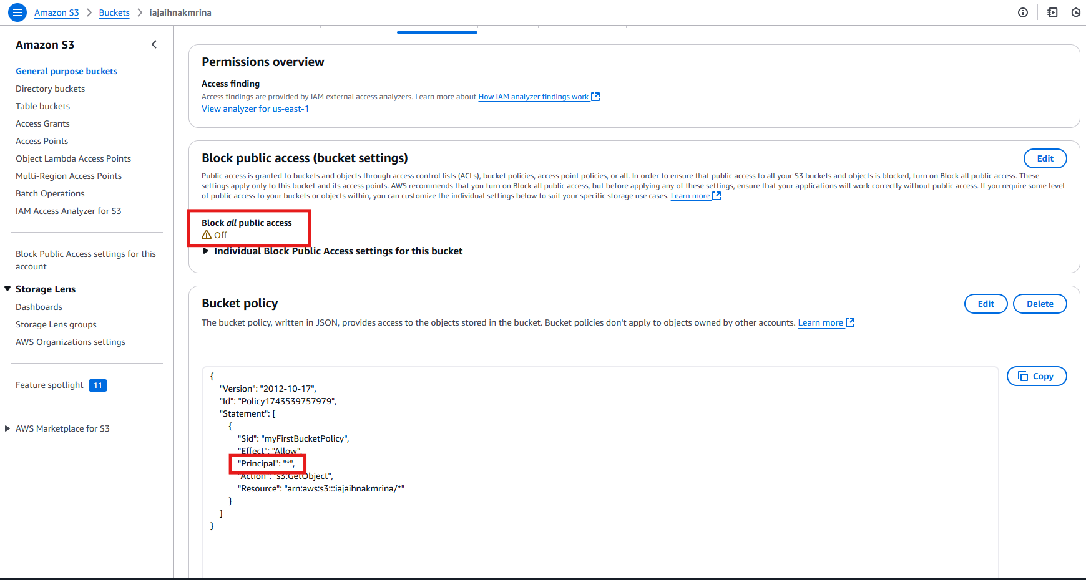Click the Resource arn:aws:s3 line
Screen dimensions: 1086x580
tap(321, 488)
